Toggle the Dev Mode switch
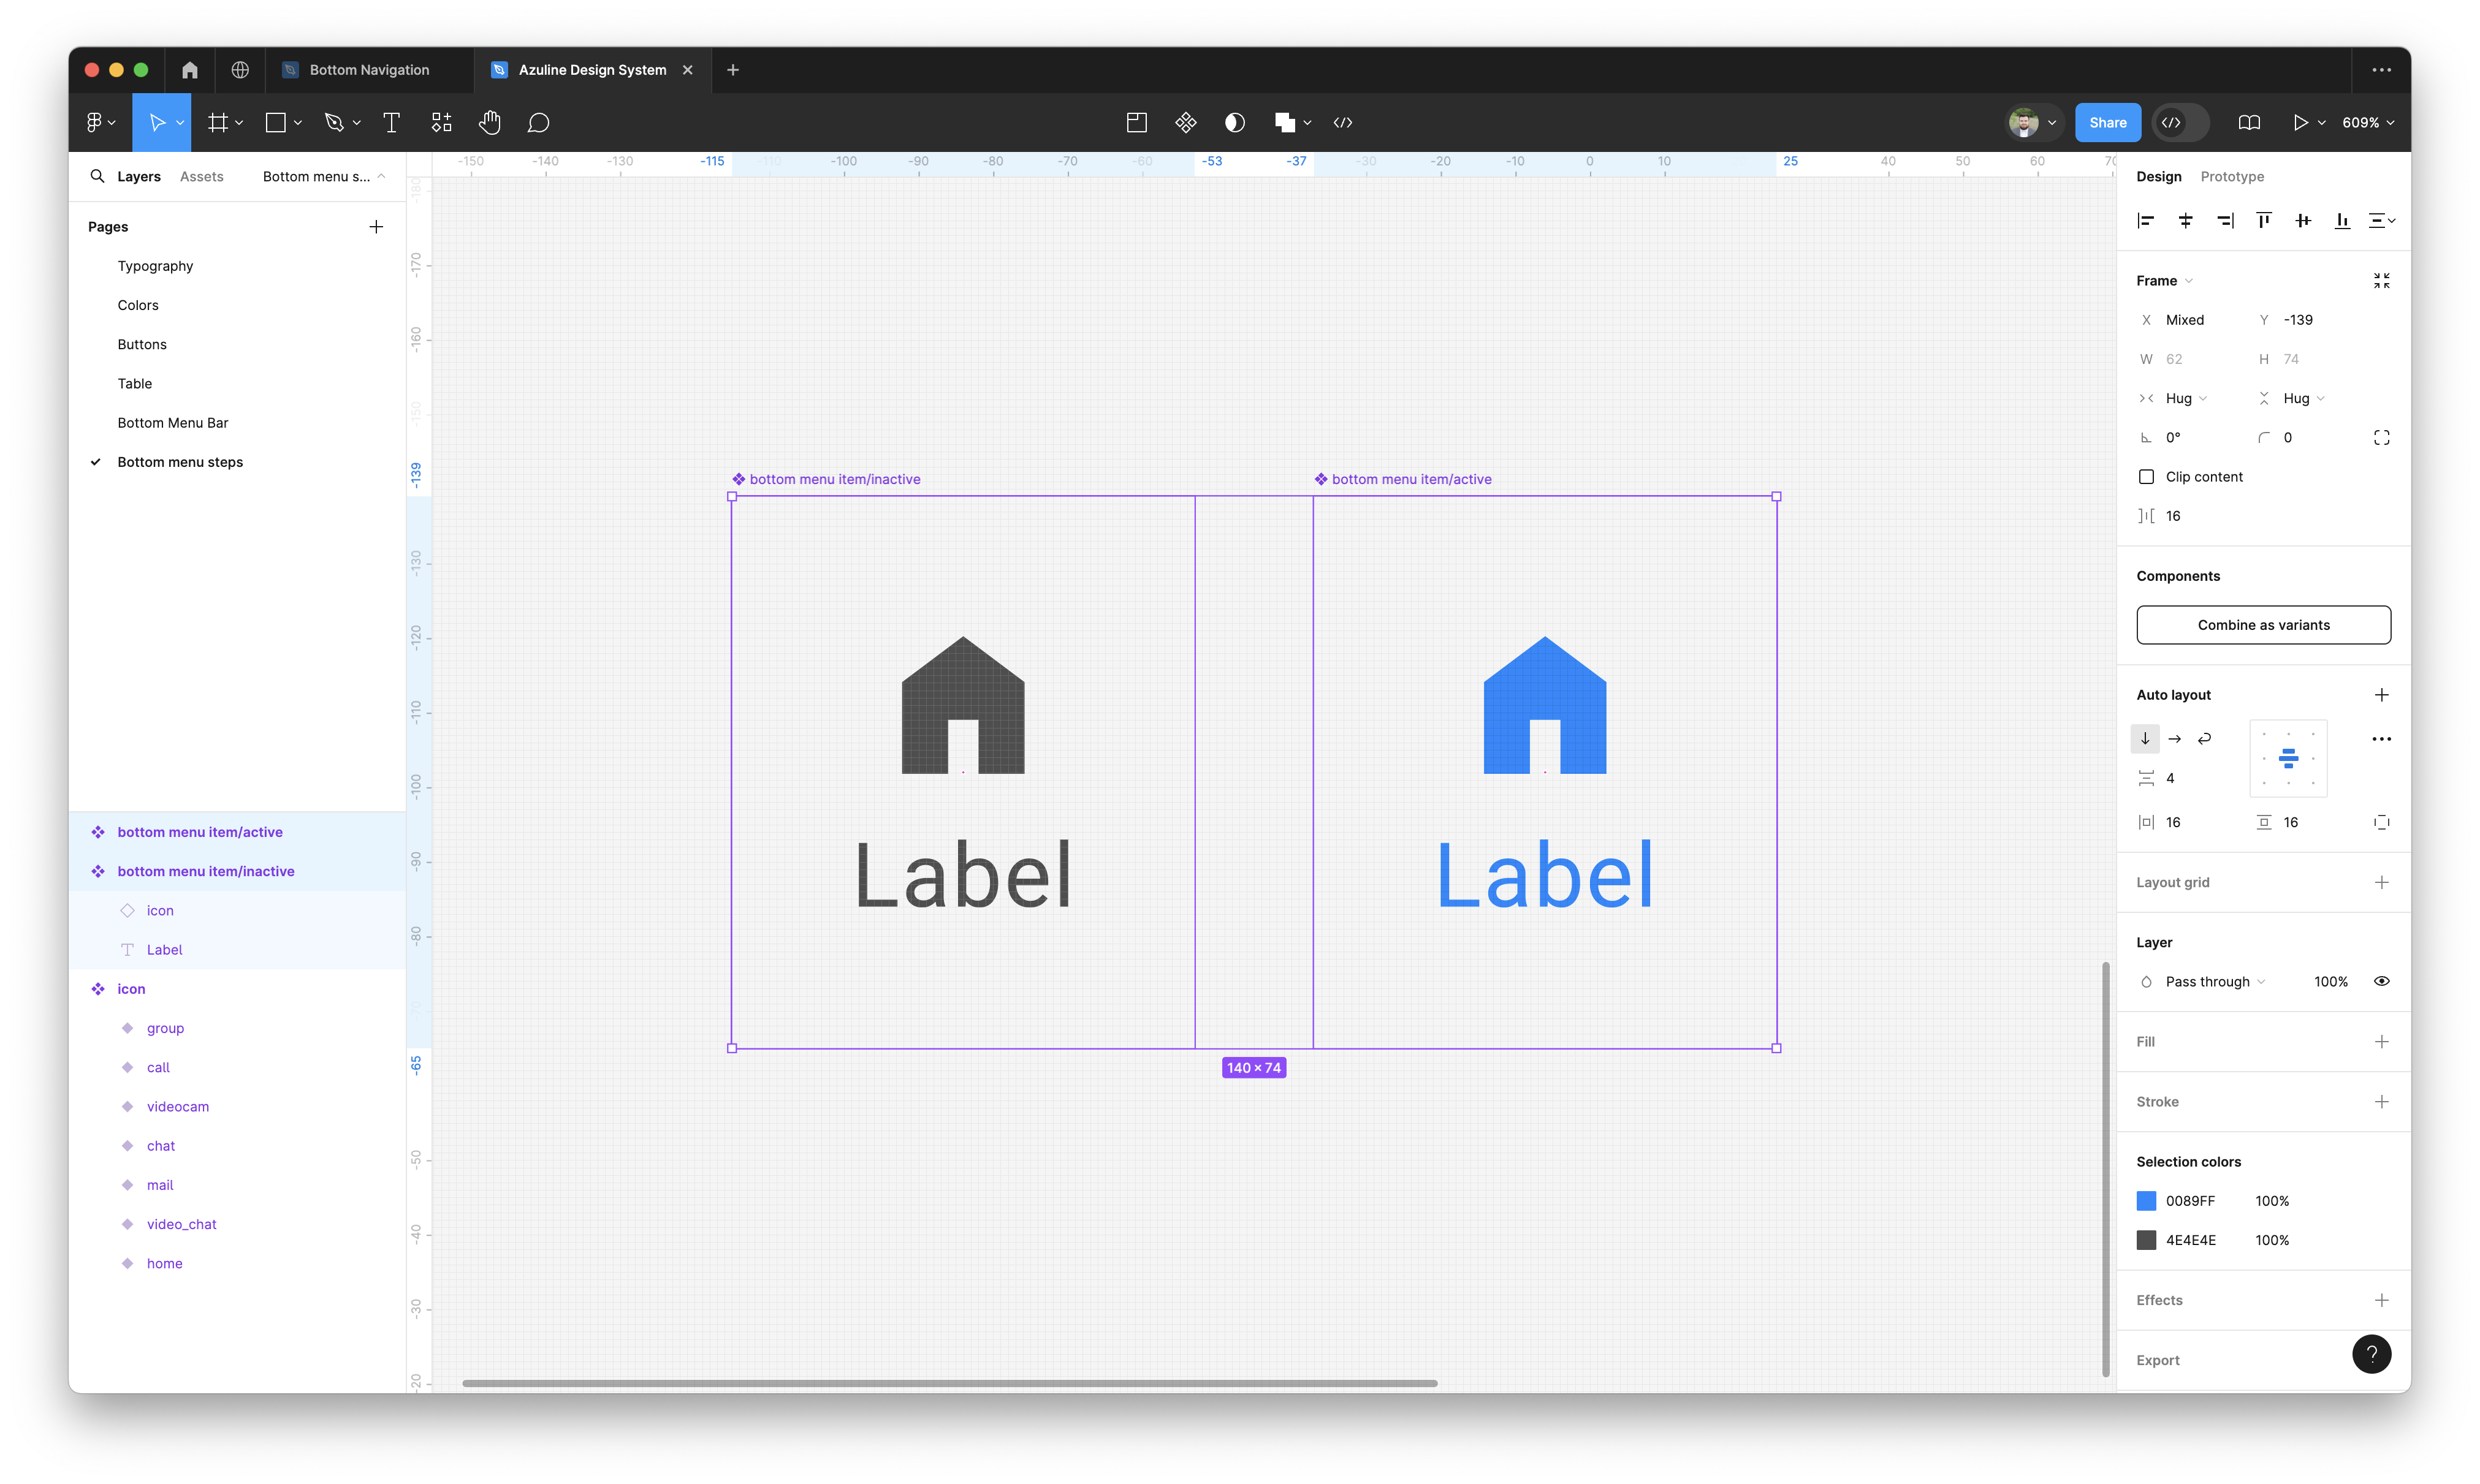 [x=2181, y=122]
